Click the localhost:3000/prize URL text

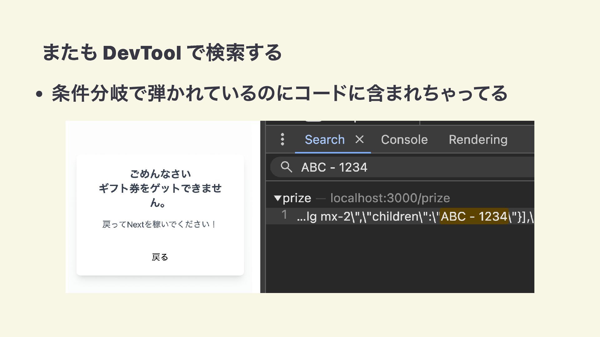(390, 198)
